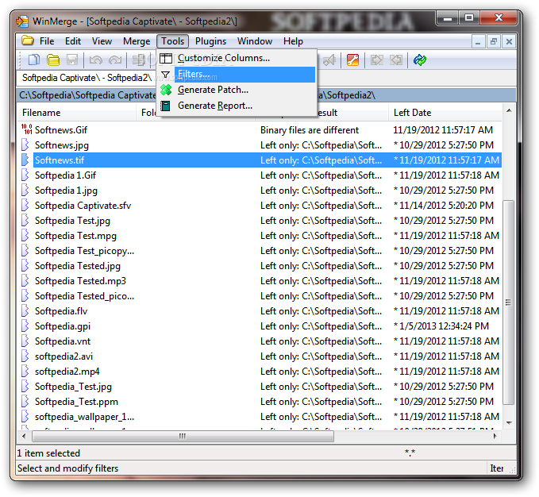The height and width of the screenshot is (497, 539).
Task: Open the Help menu
Action: pos(293,41)
